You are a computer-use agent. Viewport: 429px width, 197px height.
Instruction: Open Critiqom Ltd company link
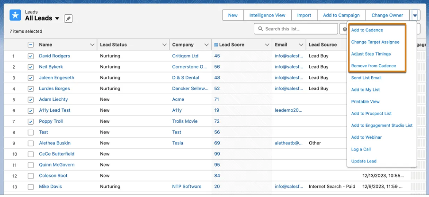185,56
